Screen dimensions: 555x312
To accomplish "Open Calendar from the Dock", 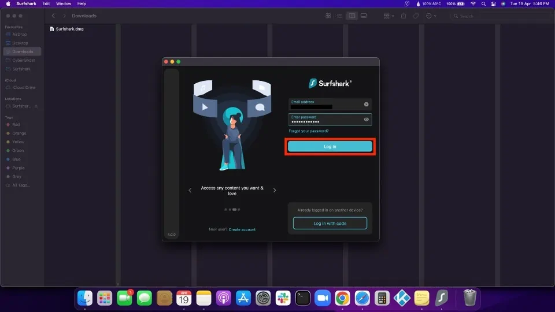I will pos(184,298).
